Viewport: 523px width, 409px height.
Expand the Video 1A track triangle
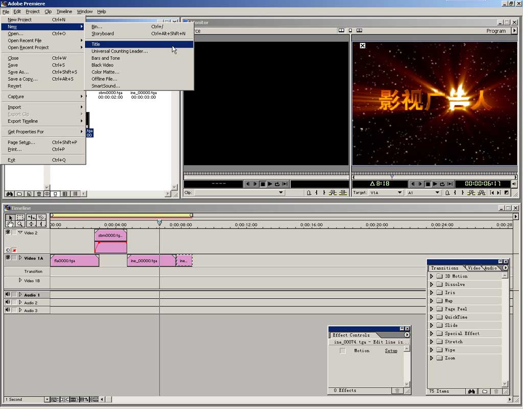click(x=20, y=258)
